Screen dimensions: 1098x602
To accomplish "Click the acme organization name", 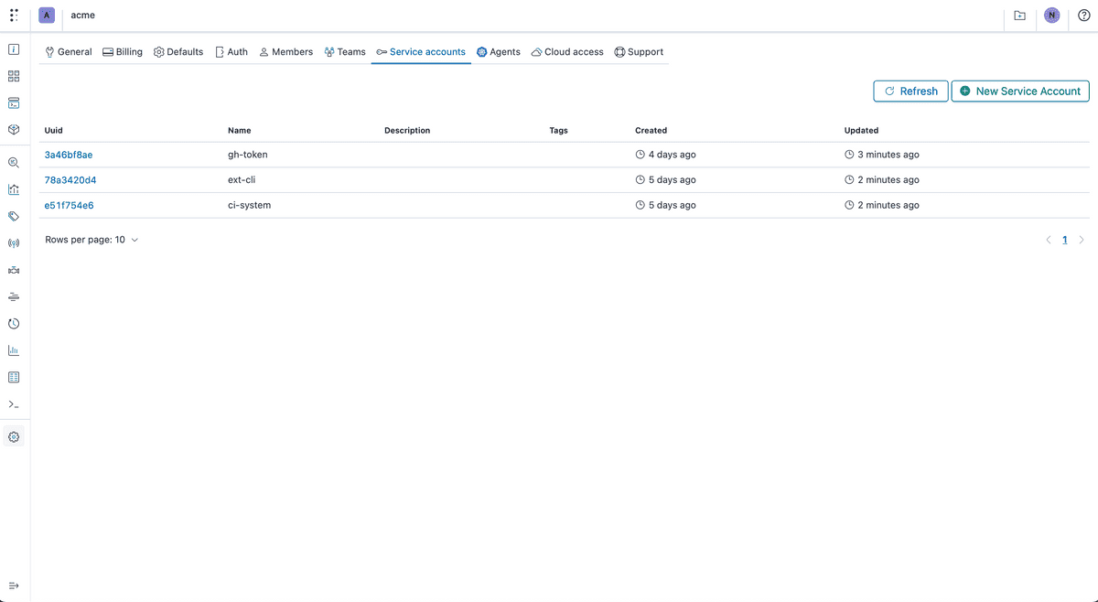I will (83, 16).
